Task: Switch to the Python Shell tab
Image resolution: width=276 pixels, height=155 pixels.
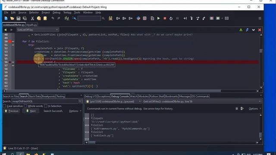Action: pyautogui.click(x=157, y=96)
